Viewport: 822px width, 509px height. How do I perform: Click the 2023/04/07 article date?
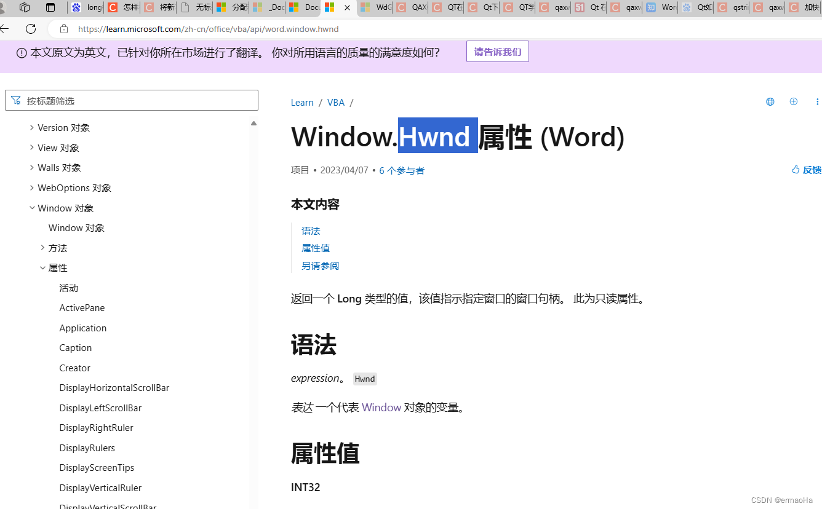tap(344, 170)
